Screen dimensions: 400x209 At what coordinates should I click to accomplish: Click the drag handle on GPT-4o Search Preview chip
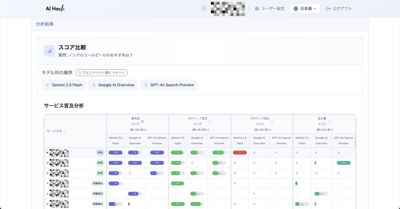pos(146,85)
